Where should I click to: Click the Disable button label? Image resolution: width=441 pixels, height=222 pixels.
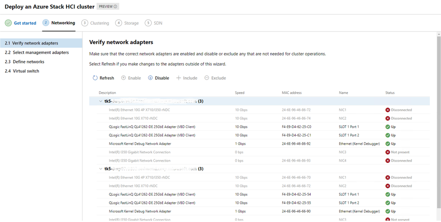(162, 78)
